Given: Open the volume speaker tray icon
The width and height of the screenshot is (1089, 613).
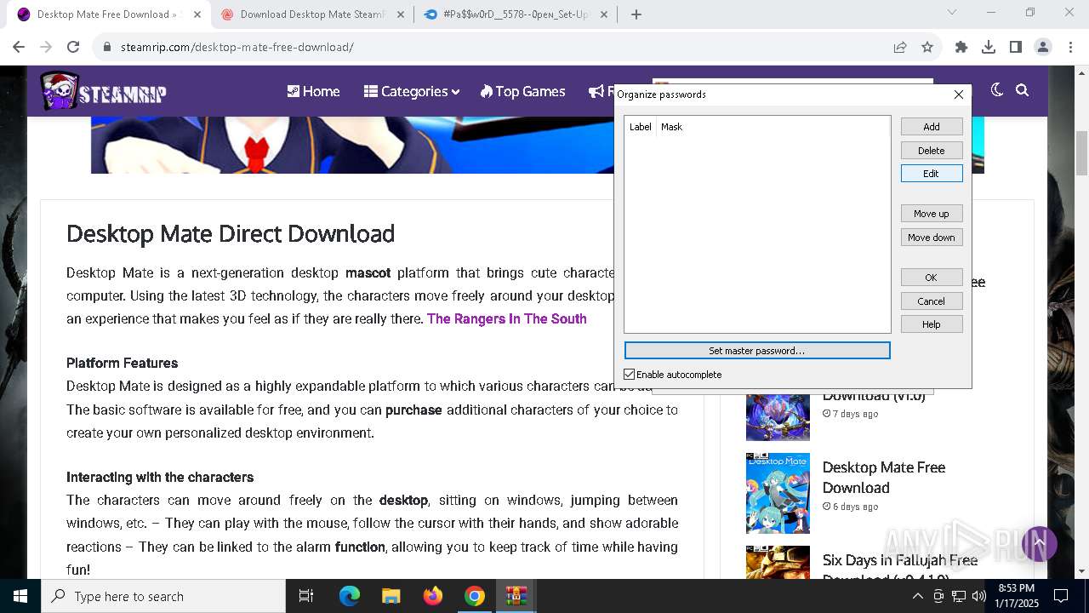Looking at the screenshot, I should pyautogui.click(x=978, y=596).
